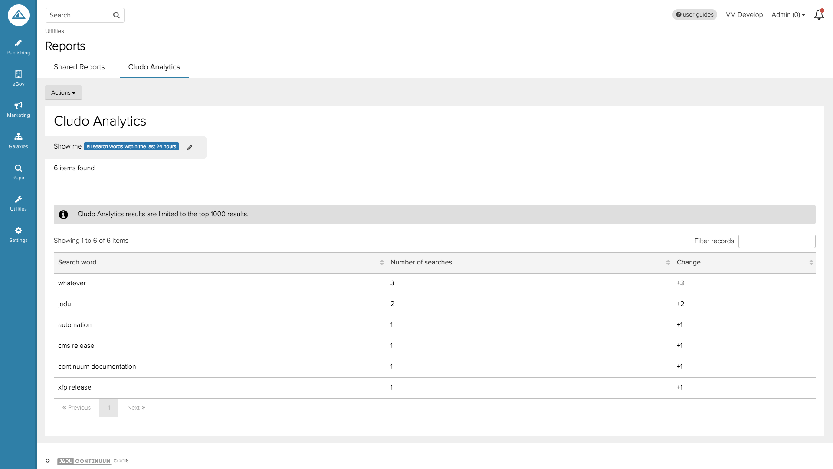
Task: Expand the Admin (0) menu
Action: (x=788, y=15)
